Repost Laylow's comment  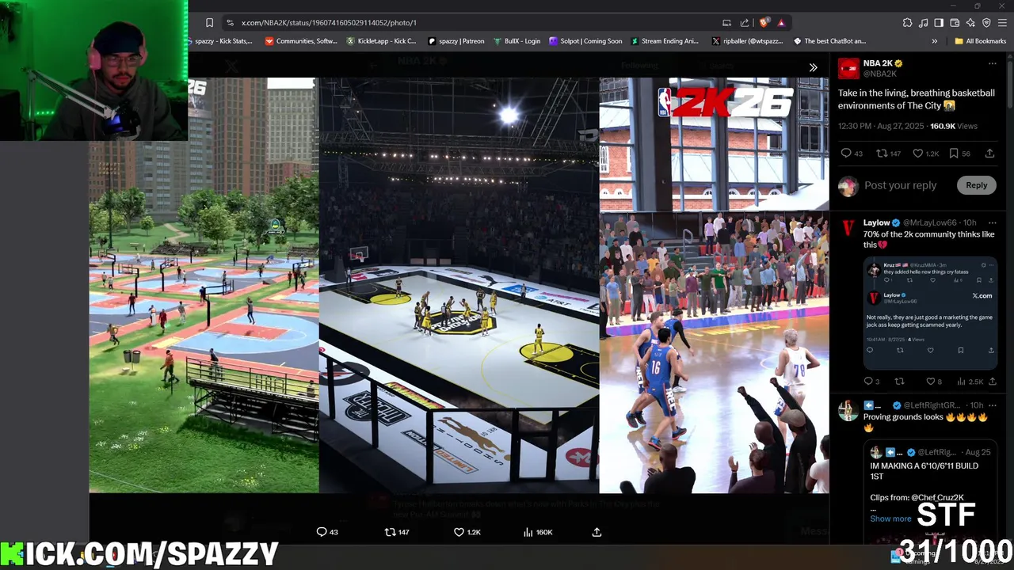click(x=899, y=382)
